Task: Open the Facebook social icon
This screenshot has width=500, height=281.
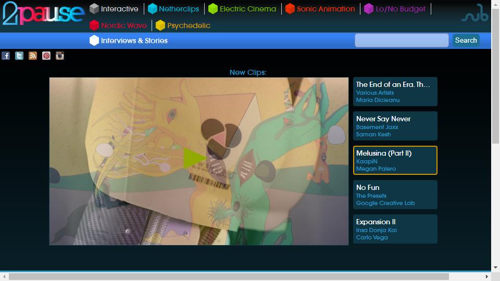Action: pos(6,56)
